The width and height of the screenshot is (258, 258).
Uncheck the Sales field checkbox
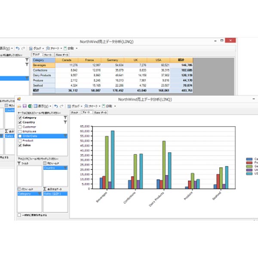click(20, 145)
